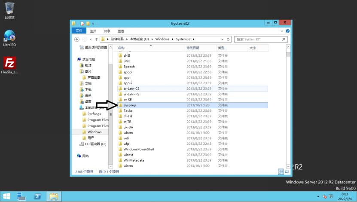Open quick access toolbar customize dropdown
This screenshot has width=357, height=202.
(93, 24)
